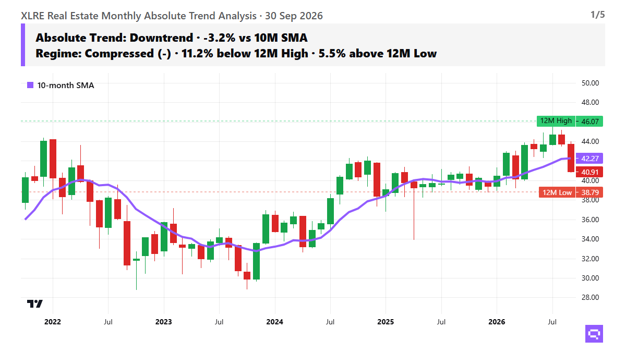The height and width of the screenshot is (352, 626).
Task: Click the Regime: Compressed (-) line
Action: click(236, 53)
